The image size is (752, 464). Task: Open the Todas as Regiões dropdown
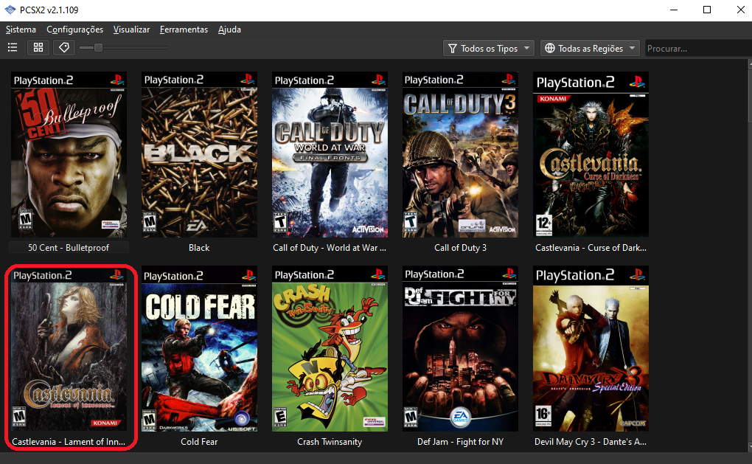coord(590,49)
